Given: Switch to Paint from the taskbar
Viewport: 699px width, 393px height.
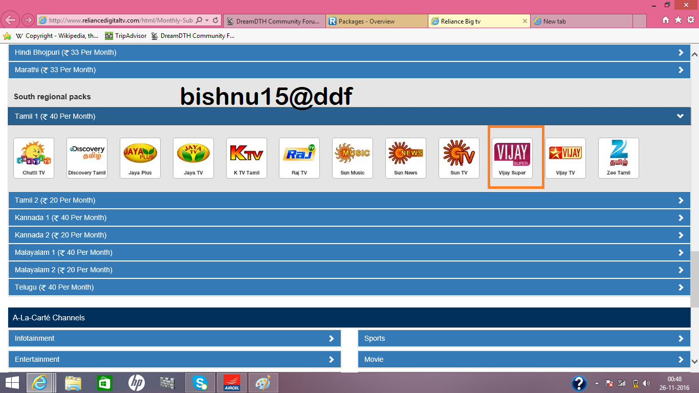Looking at the screenshot, I should tap(263, 383).
